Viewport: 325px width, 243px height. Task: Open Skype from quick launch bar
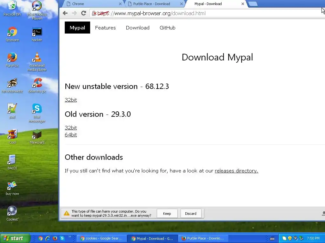pyautogui.click(x=62, y=238)
